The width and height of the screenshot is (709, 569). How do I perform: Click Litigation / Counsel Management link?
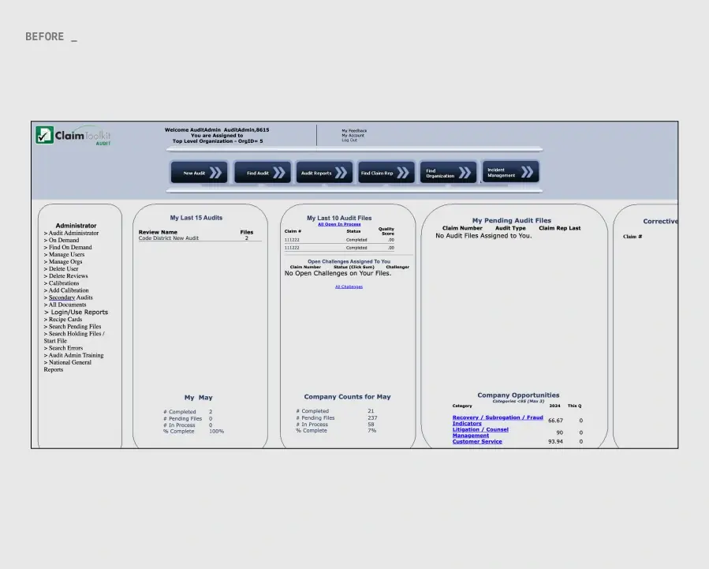[480, 432]
